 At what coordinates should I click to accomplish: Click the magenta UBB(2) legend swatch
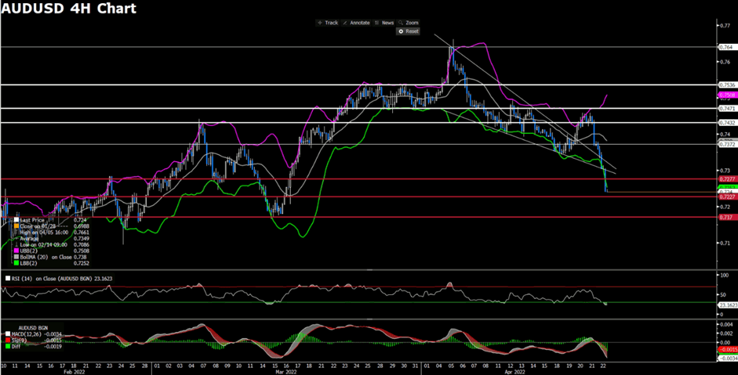tap(16, 251)
